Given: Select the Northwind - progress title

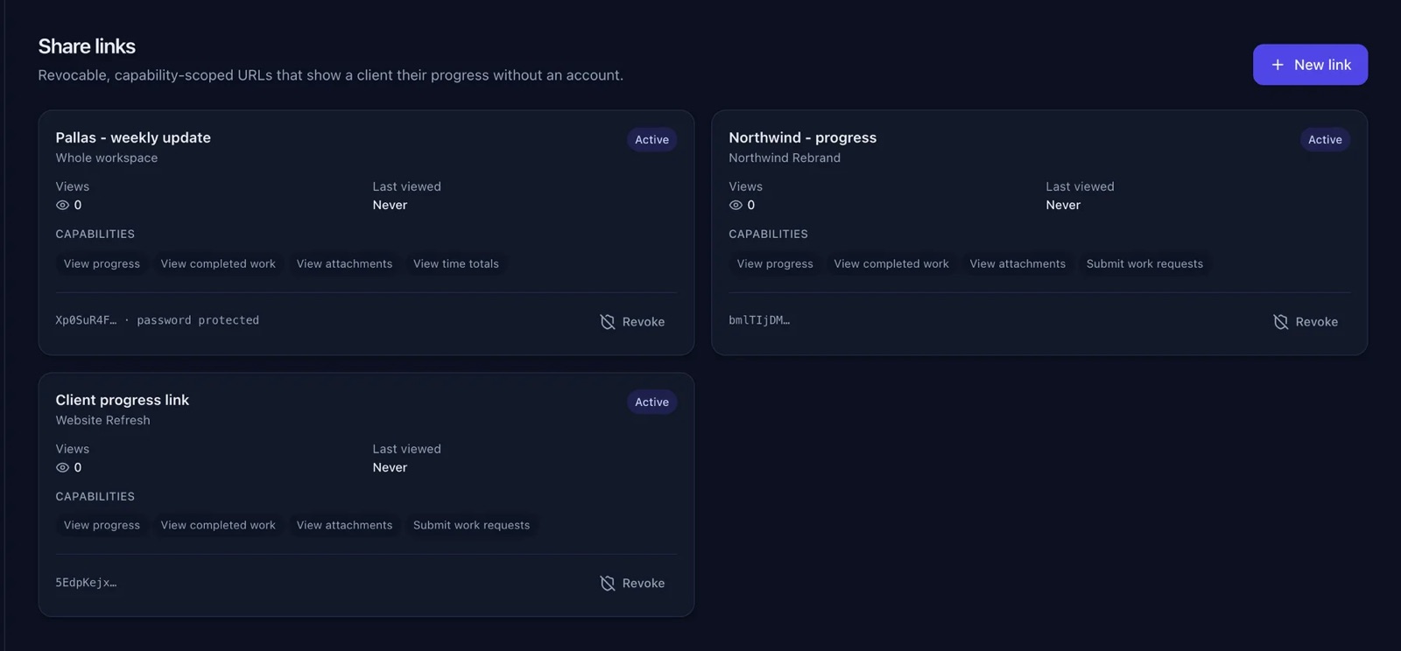Looking at the screenshot, I should (802, 138).
